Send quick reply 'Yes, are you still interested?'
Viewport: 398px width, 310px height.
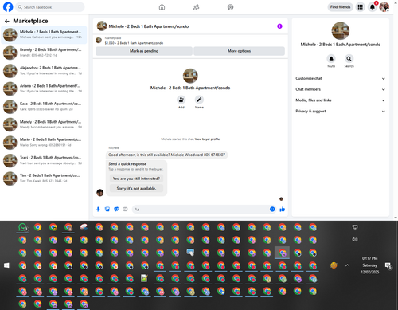point(136,179)
